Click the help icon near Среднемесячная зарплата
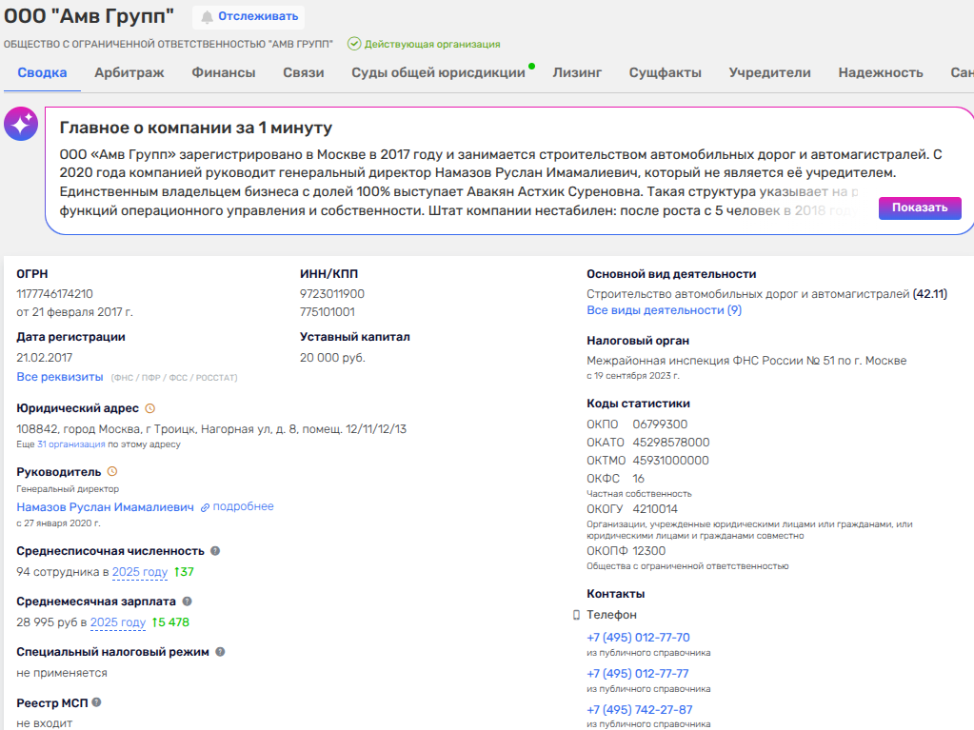This screenshot has width=974, height=730. (187, 601)
